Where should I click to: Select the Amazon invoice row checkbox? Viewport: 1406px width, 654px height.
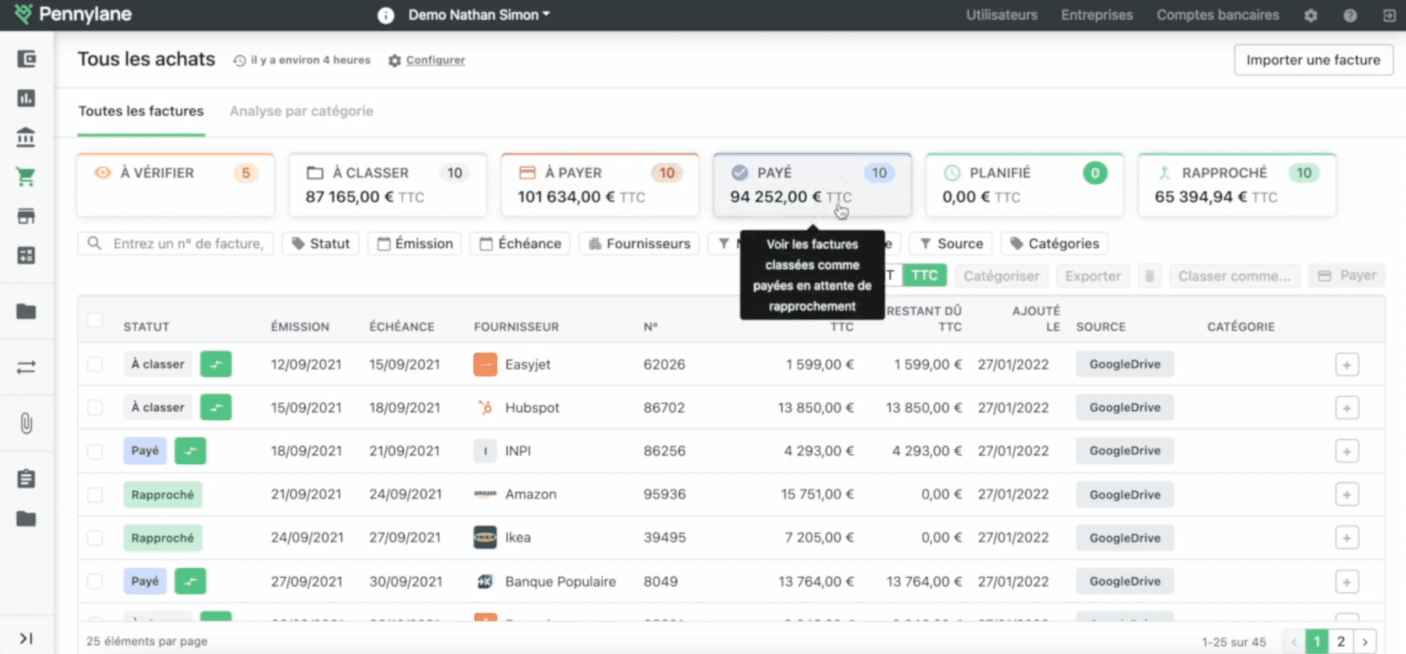[x=95, y=495]
